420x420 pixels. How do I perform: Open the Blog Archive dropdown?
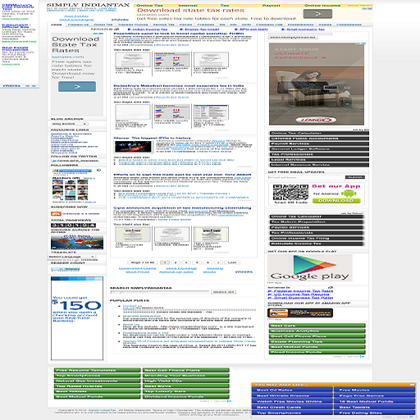click(x=70, y=124)
